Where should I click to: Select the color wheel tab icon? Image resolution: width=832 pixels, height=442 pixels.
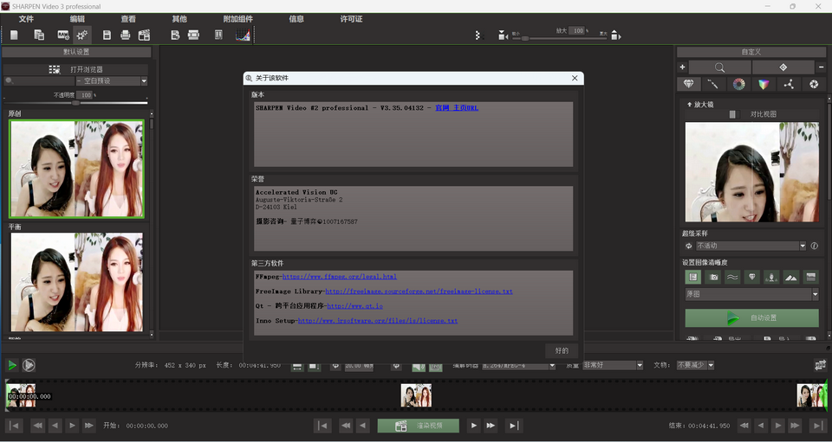pos(738,84)
